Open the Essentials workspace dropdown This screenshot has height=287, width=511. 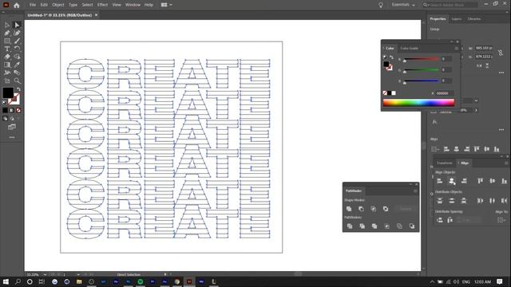point(403,5)
